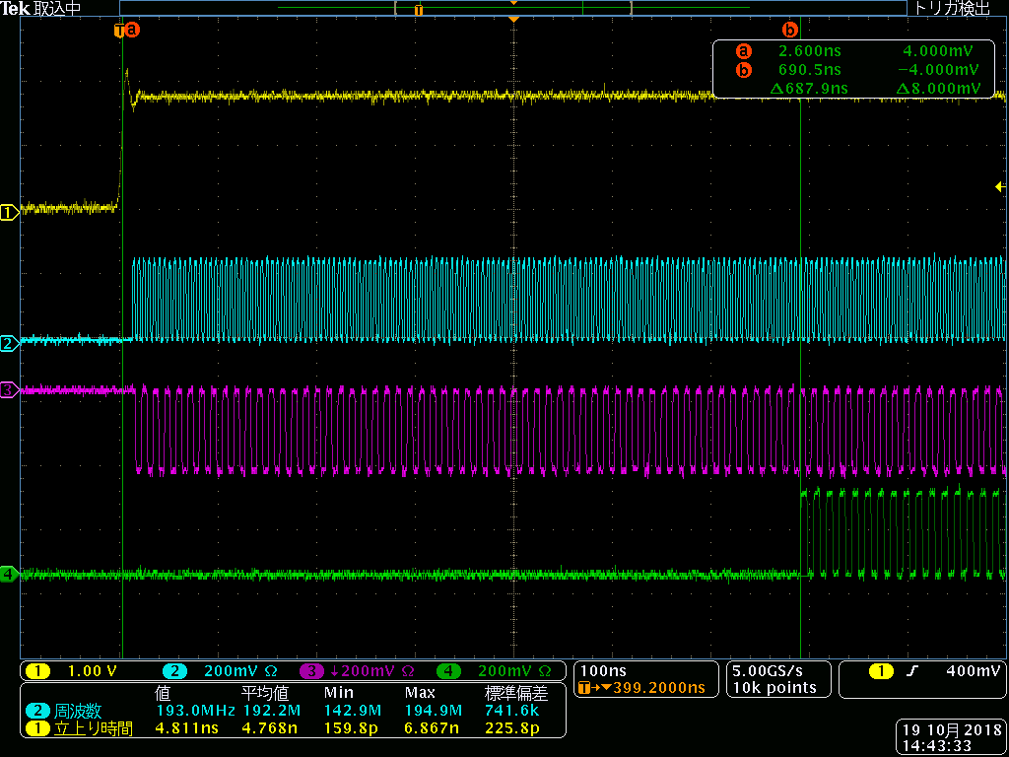Click the channel 4 ground marker
The height and width of the screenshot is (757, 1009).
[x=10, y=574]
